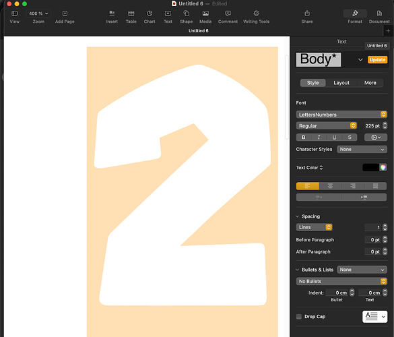Toggle Italic text formatting
Image resolution: width=394 pixels, height=337 pixels.
point(319,137)
